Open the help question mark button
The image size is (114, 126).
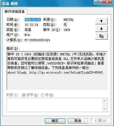point(98,2)
